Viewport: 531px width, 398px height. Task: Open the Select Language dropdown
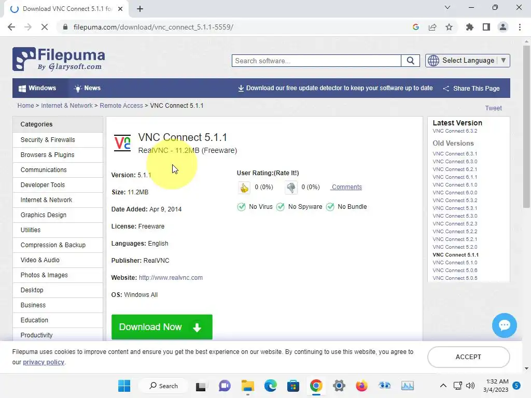point(468,61)
